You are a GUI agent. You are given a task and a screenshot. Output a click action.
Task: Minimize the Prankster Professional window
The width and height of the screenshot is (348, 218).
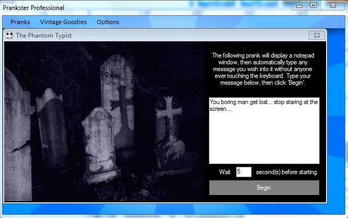[x=299, y=5]
